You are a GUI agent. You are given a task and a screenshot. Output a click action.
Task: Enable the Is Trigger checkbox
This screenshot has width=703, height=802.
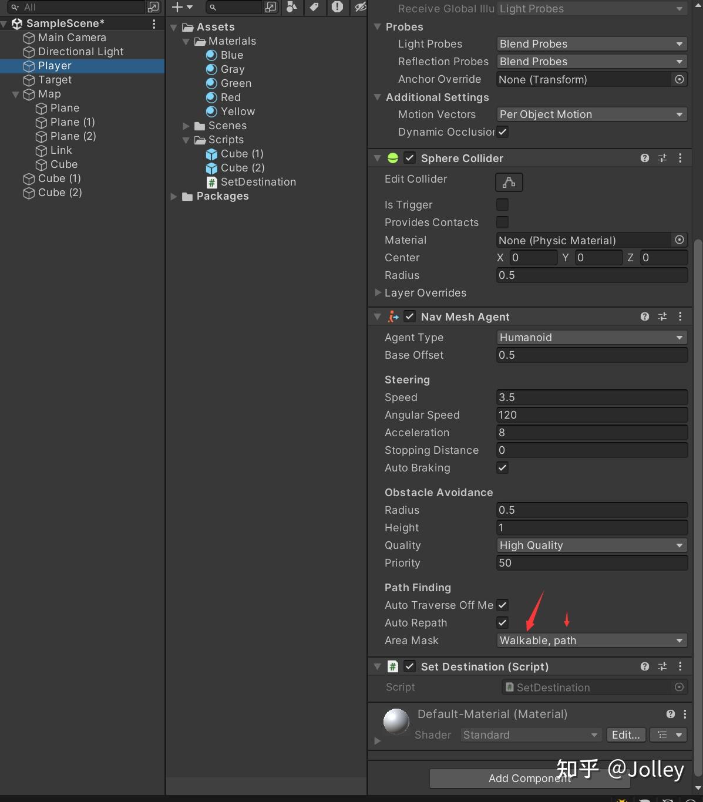point(502,204)
